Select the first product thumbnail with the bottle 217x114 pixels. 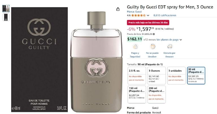[6, 8]
